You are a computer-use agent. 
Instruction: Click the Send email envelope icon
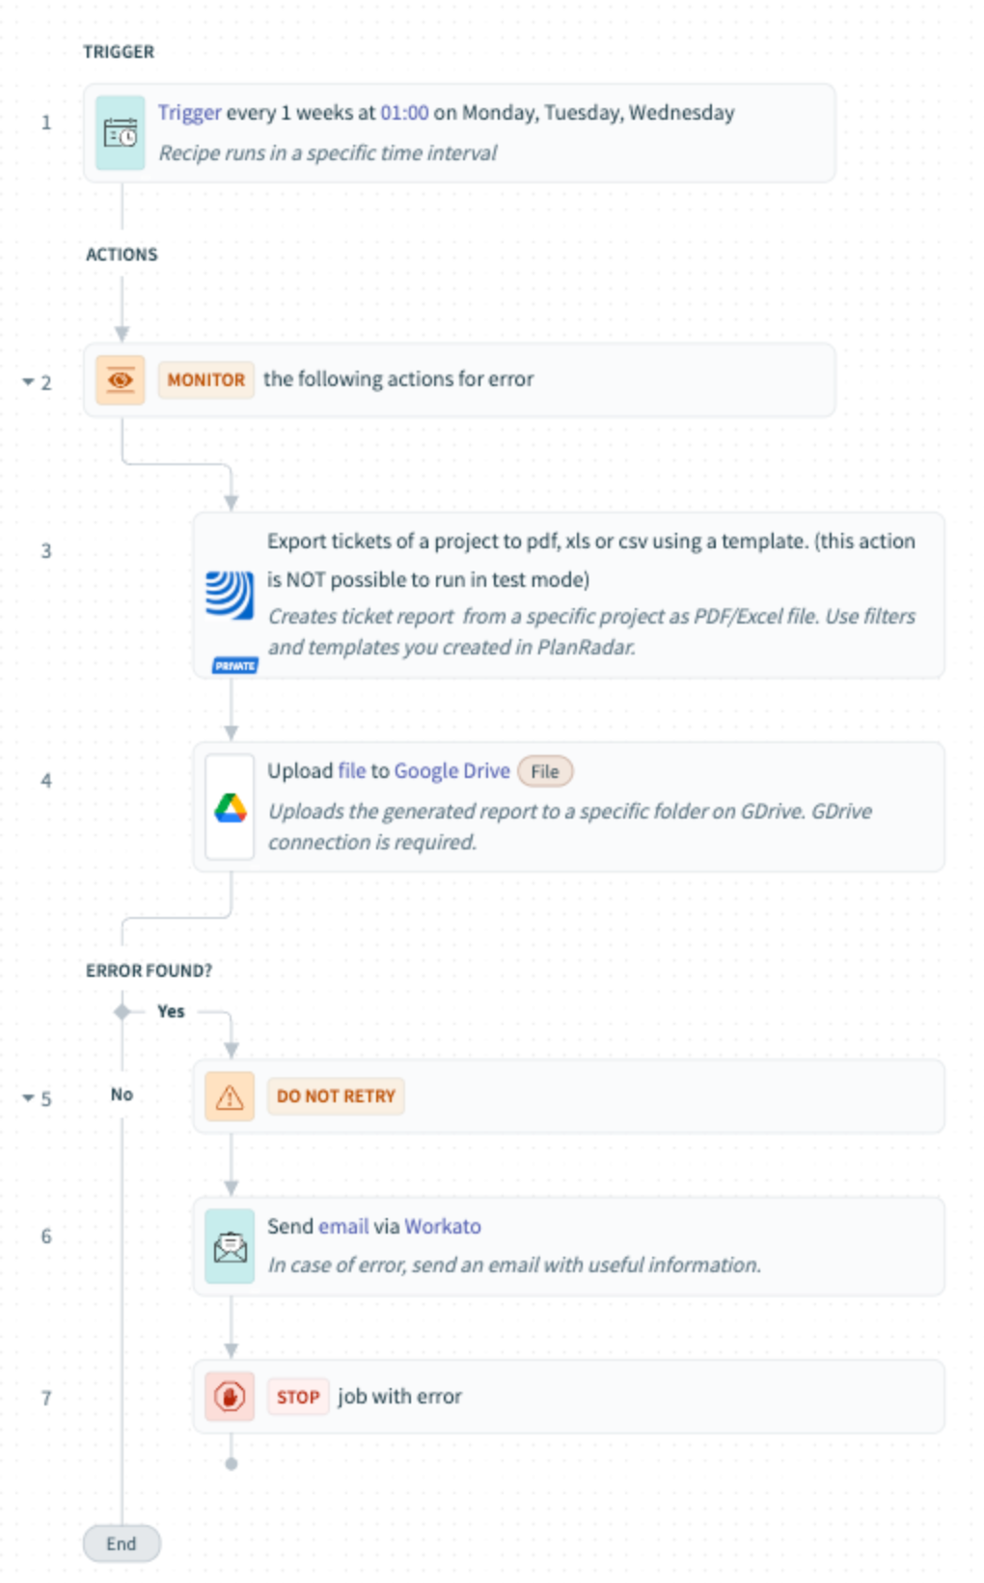[230, 1246]
